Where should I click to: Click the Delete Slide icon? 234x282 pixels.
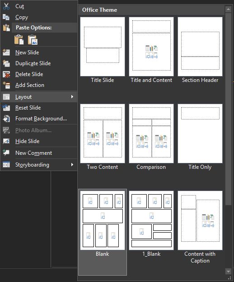pyautogui.click(x=6, y=74)
